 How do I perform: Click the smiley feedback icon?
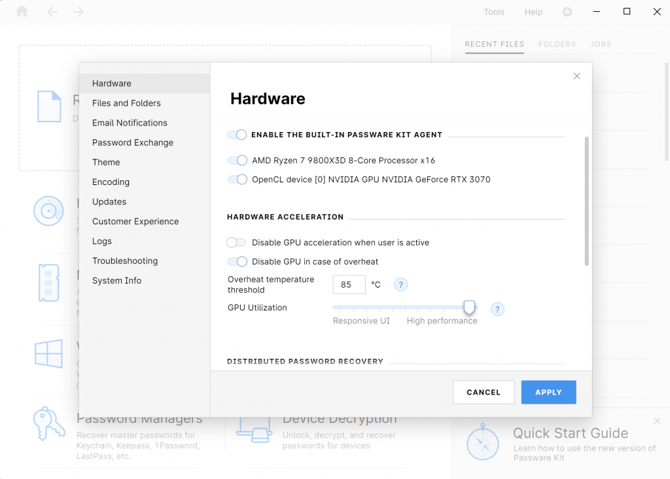tap(567, 12)
